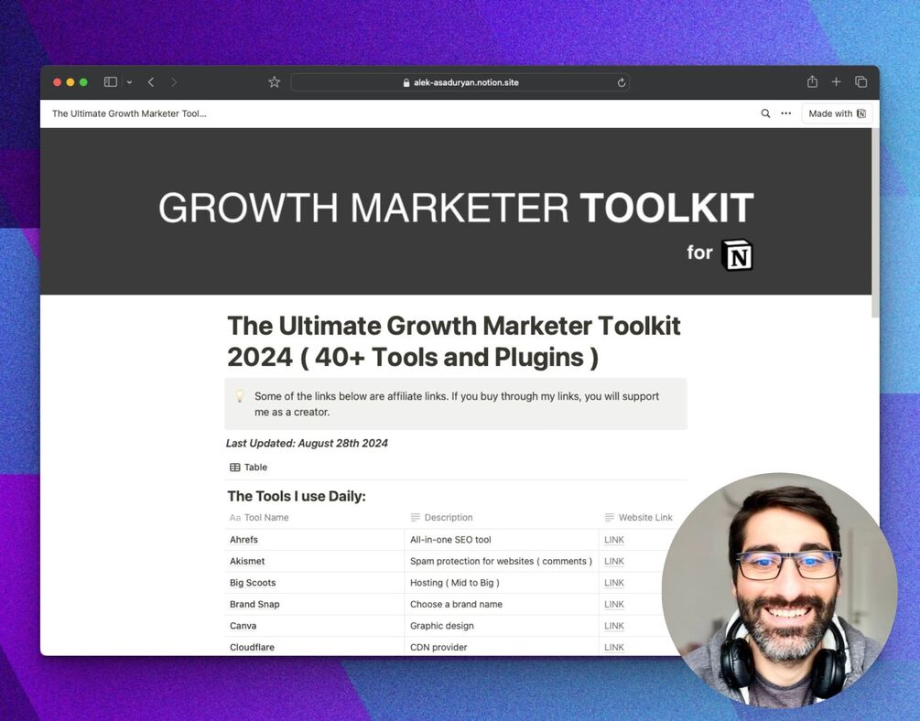Open the LINK for Canva
Viewport: 920px width, 721px height.
[x=613, y=626]
